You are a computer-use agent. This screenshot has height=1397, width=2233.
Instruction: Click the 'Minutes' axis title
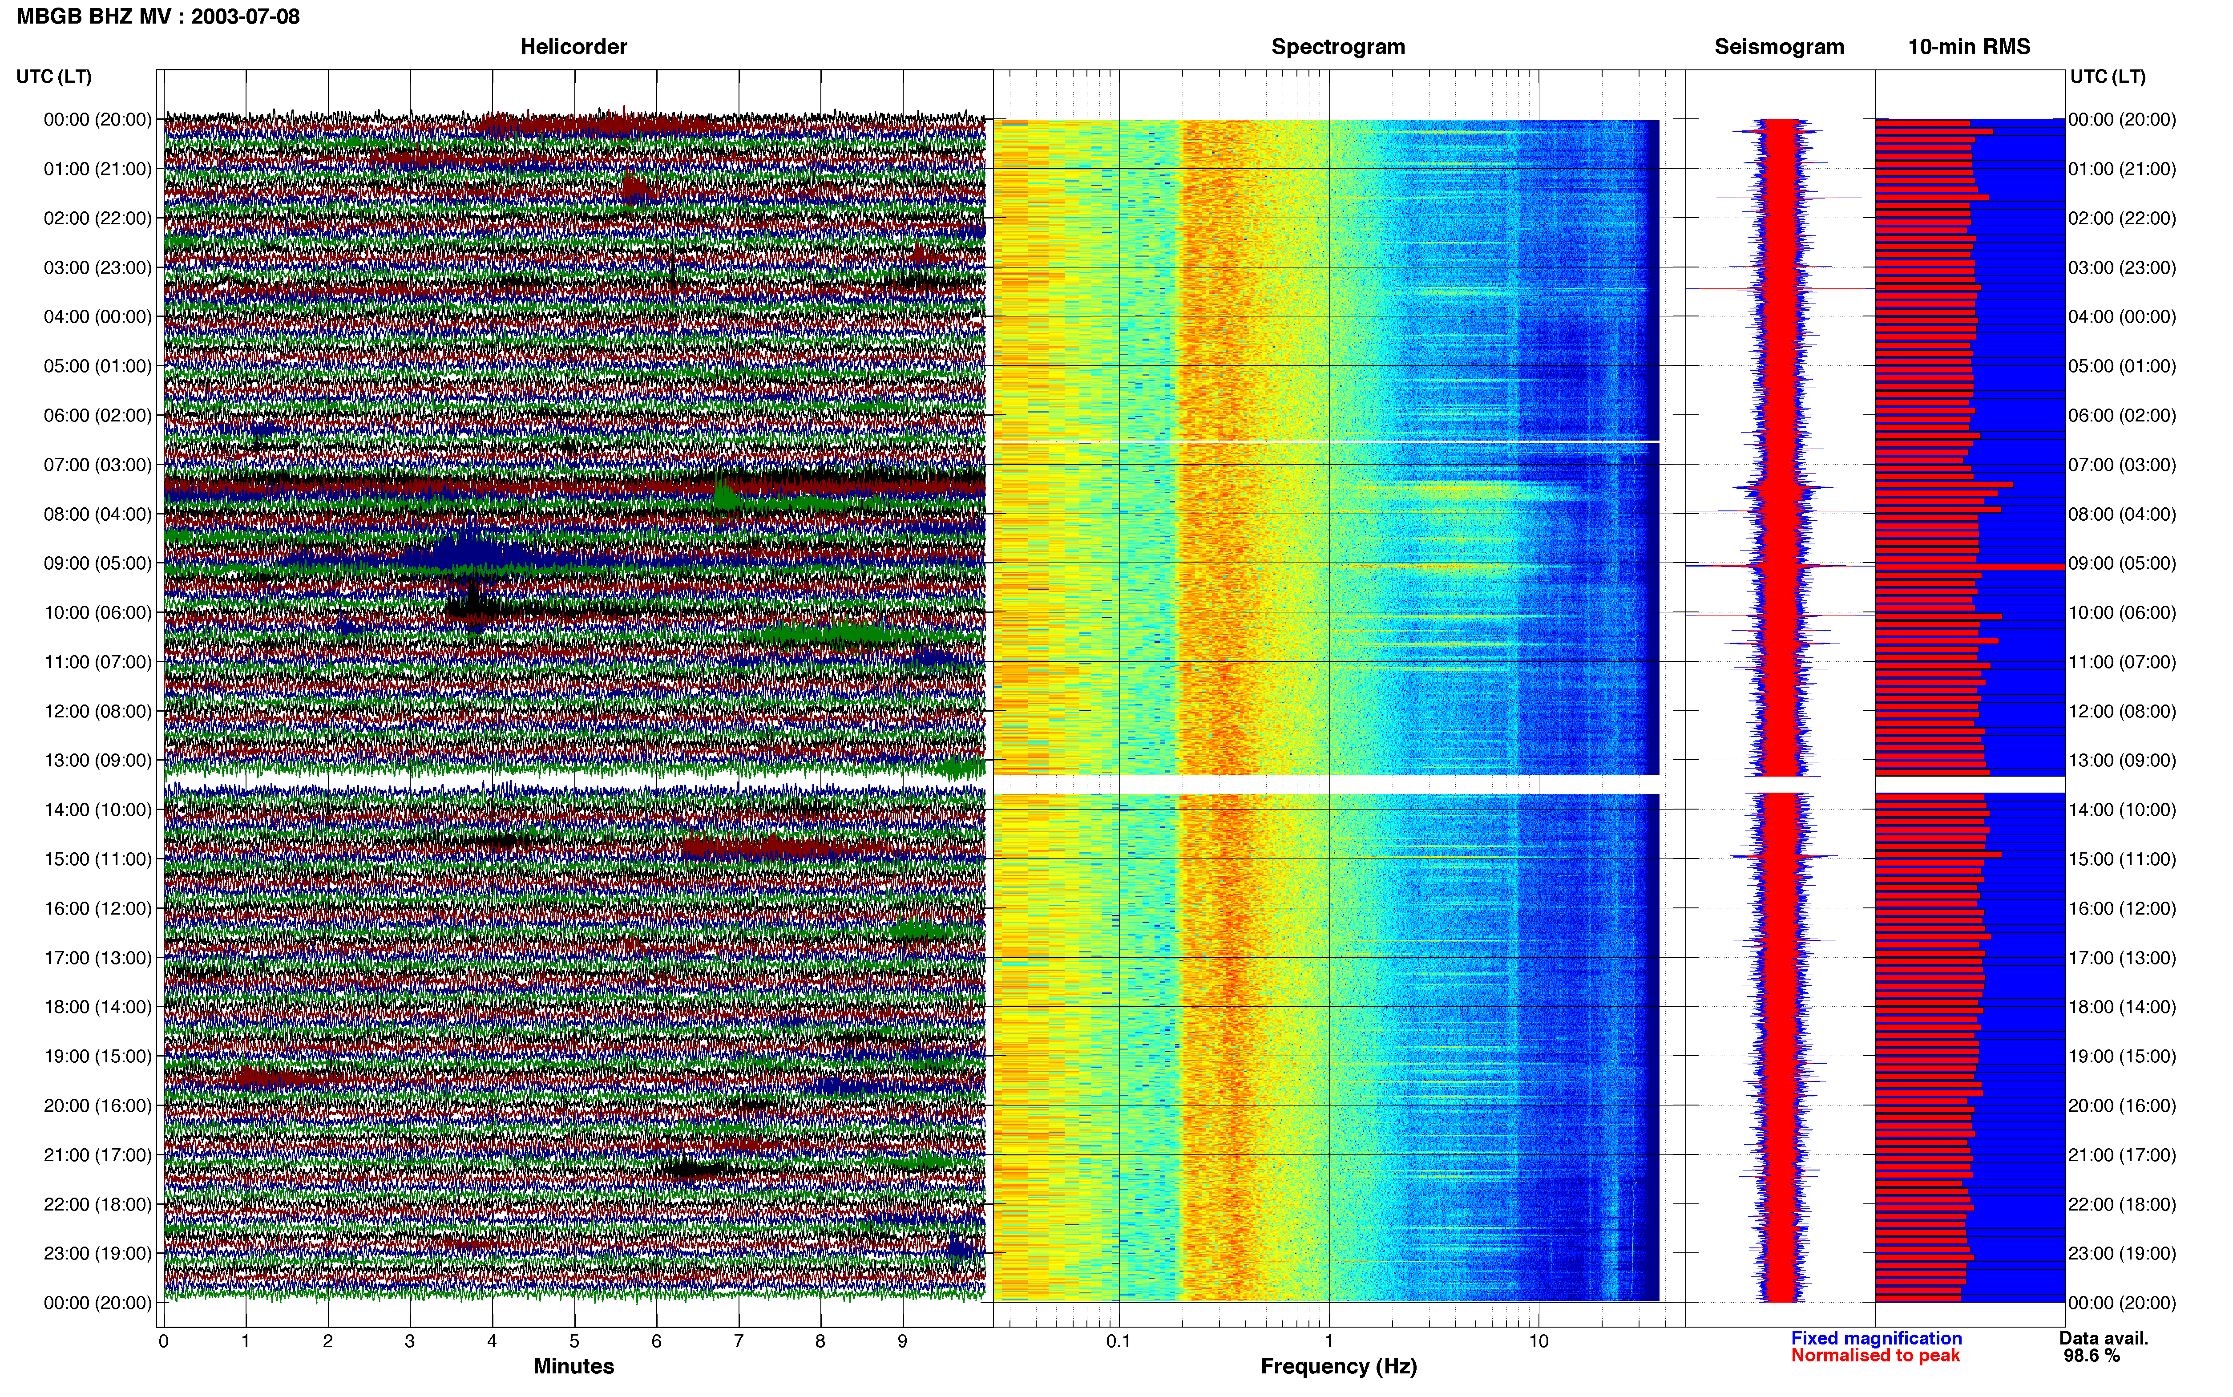point(573,1365)
